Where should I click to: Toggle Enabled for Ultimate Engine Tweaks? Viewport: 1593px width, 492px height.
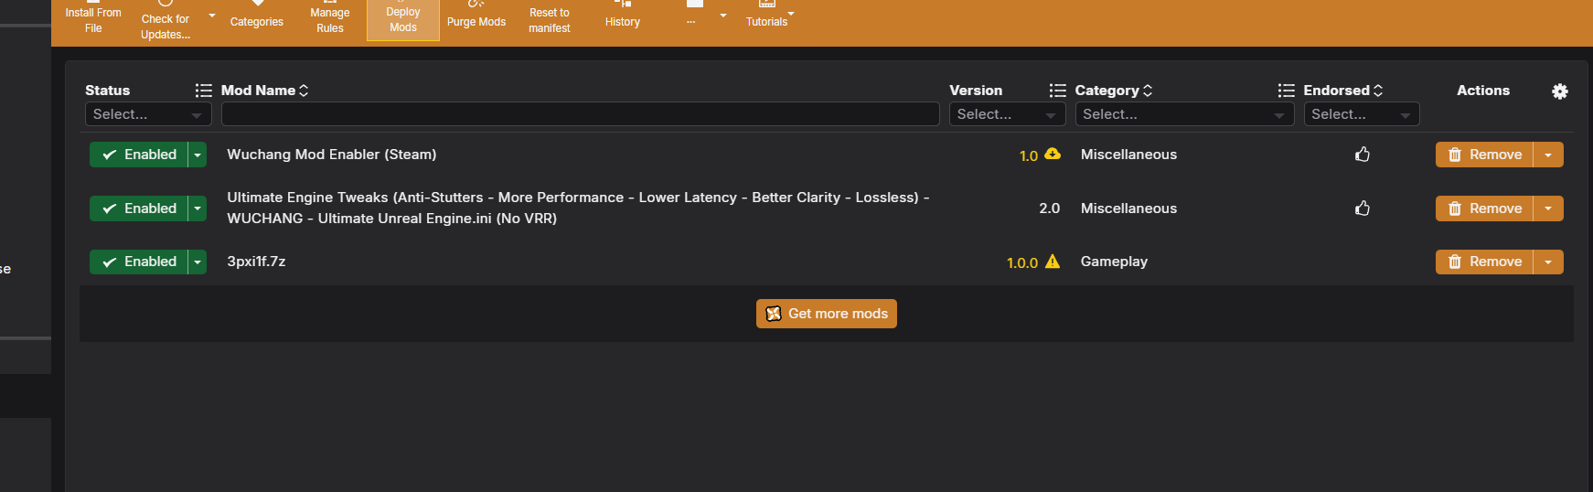pos(139,209)
